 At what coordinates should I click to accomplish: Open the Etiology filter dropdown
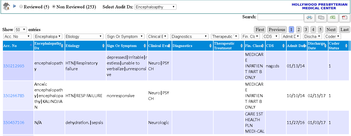[x=84, y=37]
